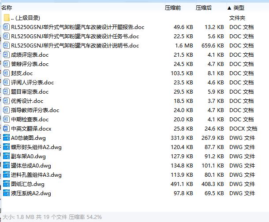Select 评阅人评分表.doc file name
The height and width of the screenshot is (222, 269).
33,83
